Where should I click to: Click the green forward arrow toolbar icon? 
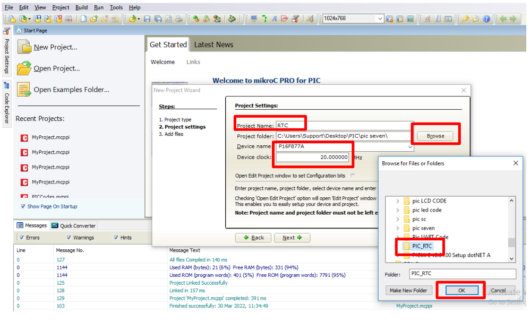click(513, 19)
